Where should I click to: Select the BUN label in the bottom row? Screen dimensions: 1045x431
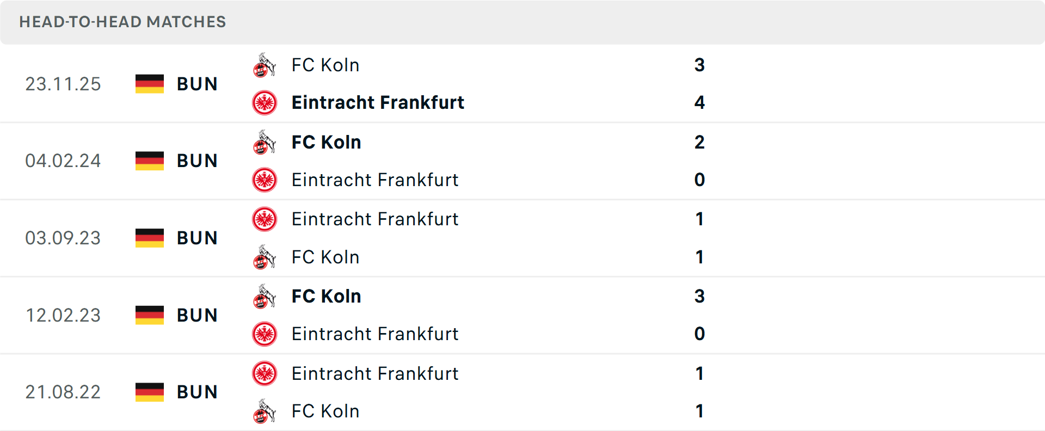pyautogui.click(x=197, y=392)
